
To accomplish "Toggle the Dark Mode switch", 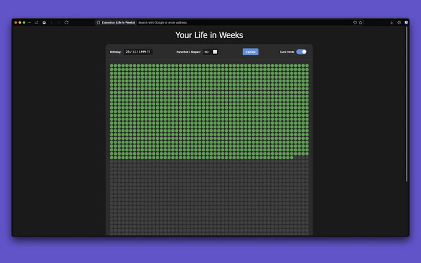I will point(302,52).
